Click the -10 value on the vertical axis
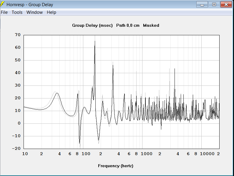 pos(16,136)
